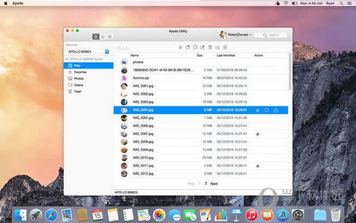Click the rename edit toolbar icon

[x=202, y=47]
